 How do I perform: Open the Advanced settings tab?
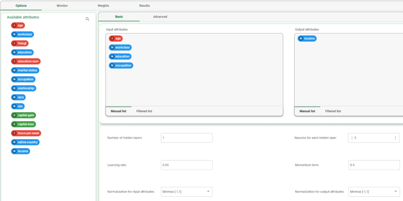pyautogui.click(x=160, y=17)
